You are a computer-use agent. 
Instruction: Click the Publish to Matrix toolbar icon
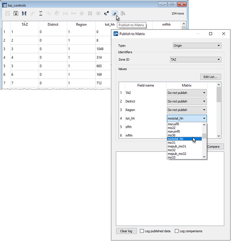(115, 13)
